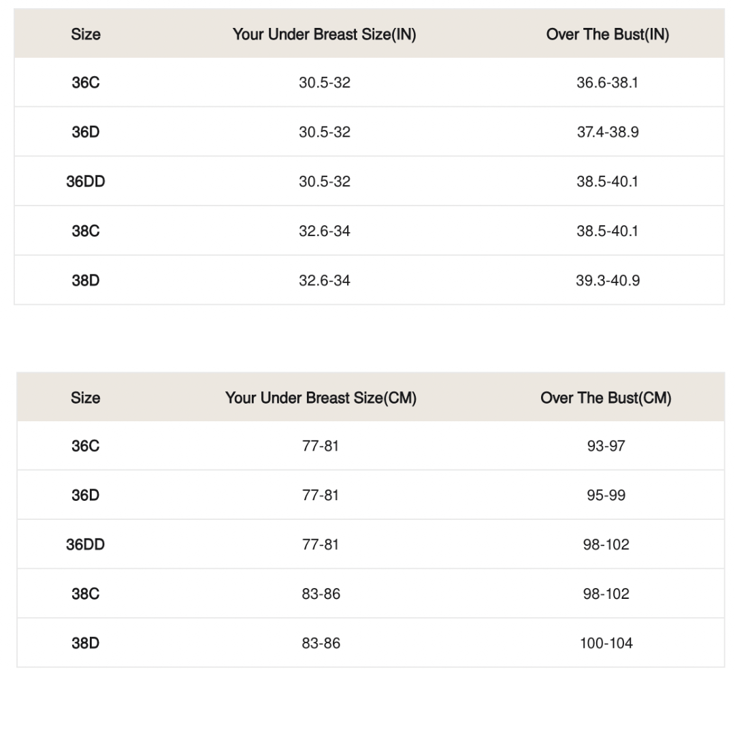The height and width of the screenshot is (735, 735).
Task: Click the 'Your Under Breast Size(CM)' column header
Action: pyautogui.click(x=321, y=398)
